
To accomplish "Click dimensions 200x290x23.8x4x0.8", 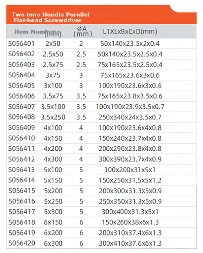I will 130,149.
